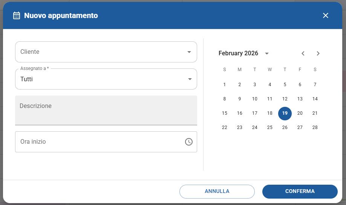
Task: Select February 19 in the calendar
Action: coord(285,113)
